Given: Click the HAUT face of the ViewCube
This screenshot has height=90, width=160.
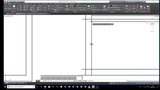Looking at the screenshot, I should pos(152,24).
